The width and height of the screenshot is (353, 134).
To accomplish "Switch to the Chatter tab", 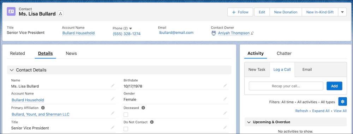I will tap(284, 54).
